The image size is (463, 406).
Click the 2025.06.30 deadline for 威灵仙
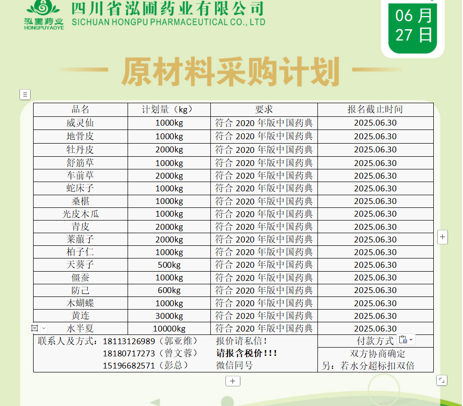375,123
